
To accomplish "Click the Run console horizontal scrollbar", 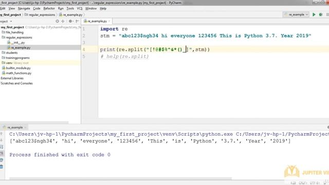I will pyautogui.click(x=121, y=179).
